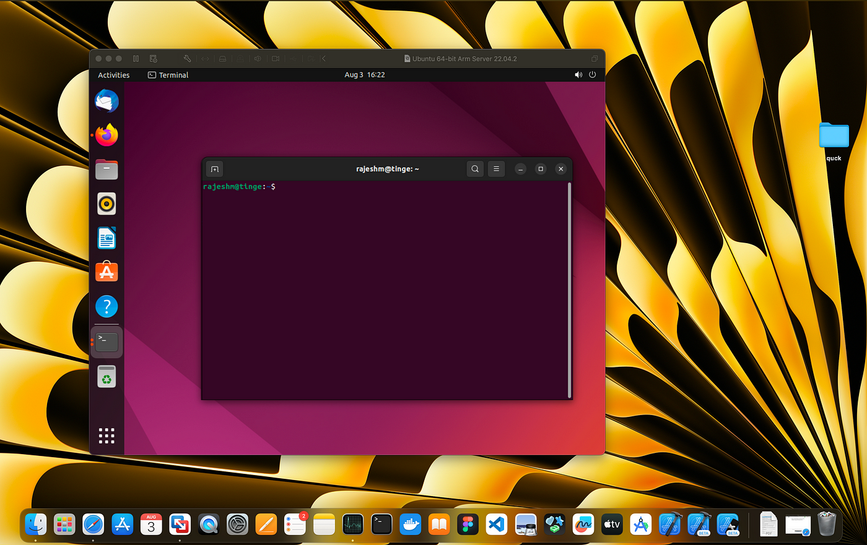Launch Android Studio from the dock
867x545 pixels.
[641, 525]
